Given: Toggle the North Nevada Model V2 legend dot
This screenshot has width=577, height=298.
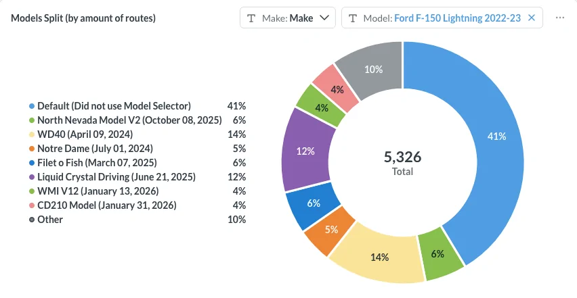Looking at the screenshot, I should point(32,120).
